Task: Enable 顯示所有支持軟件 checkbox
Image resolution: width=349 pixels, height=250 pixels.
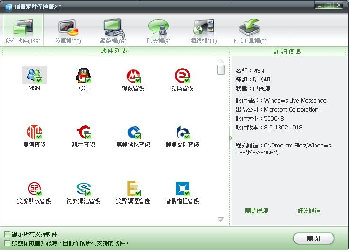Action: 7,234
